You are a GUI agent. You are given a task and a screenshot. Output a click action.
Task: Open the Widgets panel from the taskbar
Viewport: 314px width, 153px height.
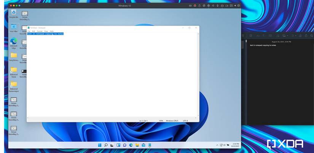[x=118, y=145]
